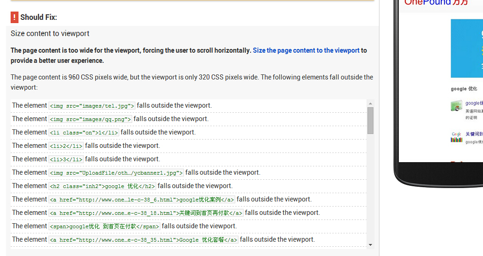Click the red exclamation Should Fix icon

coord(14,17)
